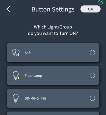Choose the DIMMING_F8E list card
Image resolution: width=106 pixels, height=115 pixels.
[53, 98]
